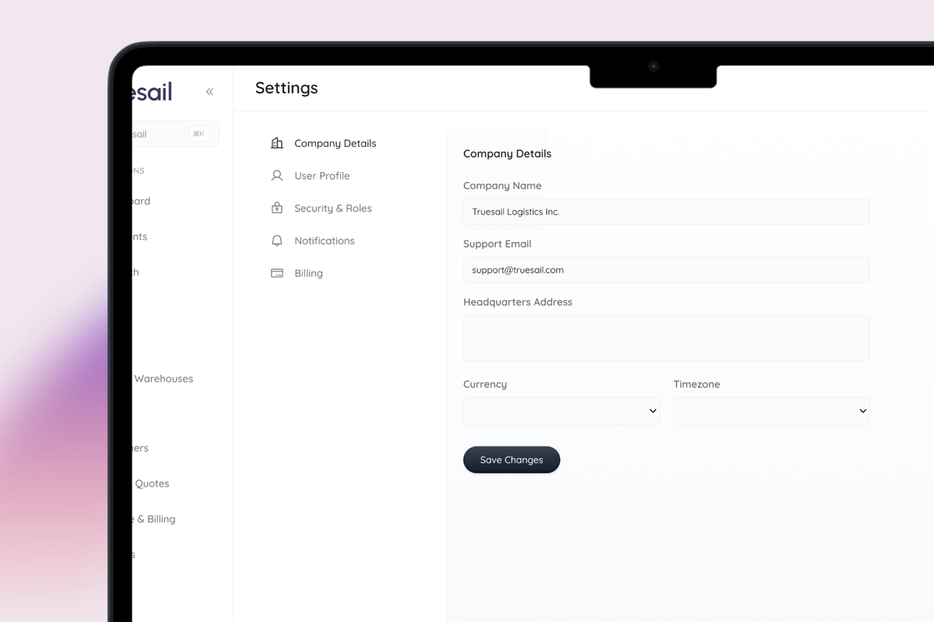Open the Currency dropdown
934x622 pixels.
[x=561, y=411]
